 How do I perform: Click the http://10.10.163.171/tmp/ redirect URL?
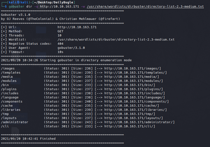(129, 114)
